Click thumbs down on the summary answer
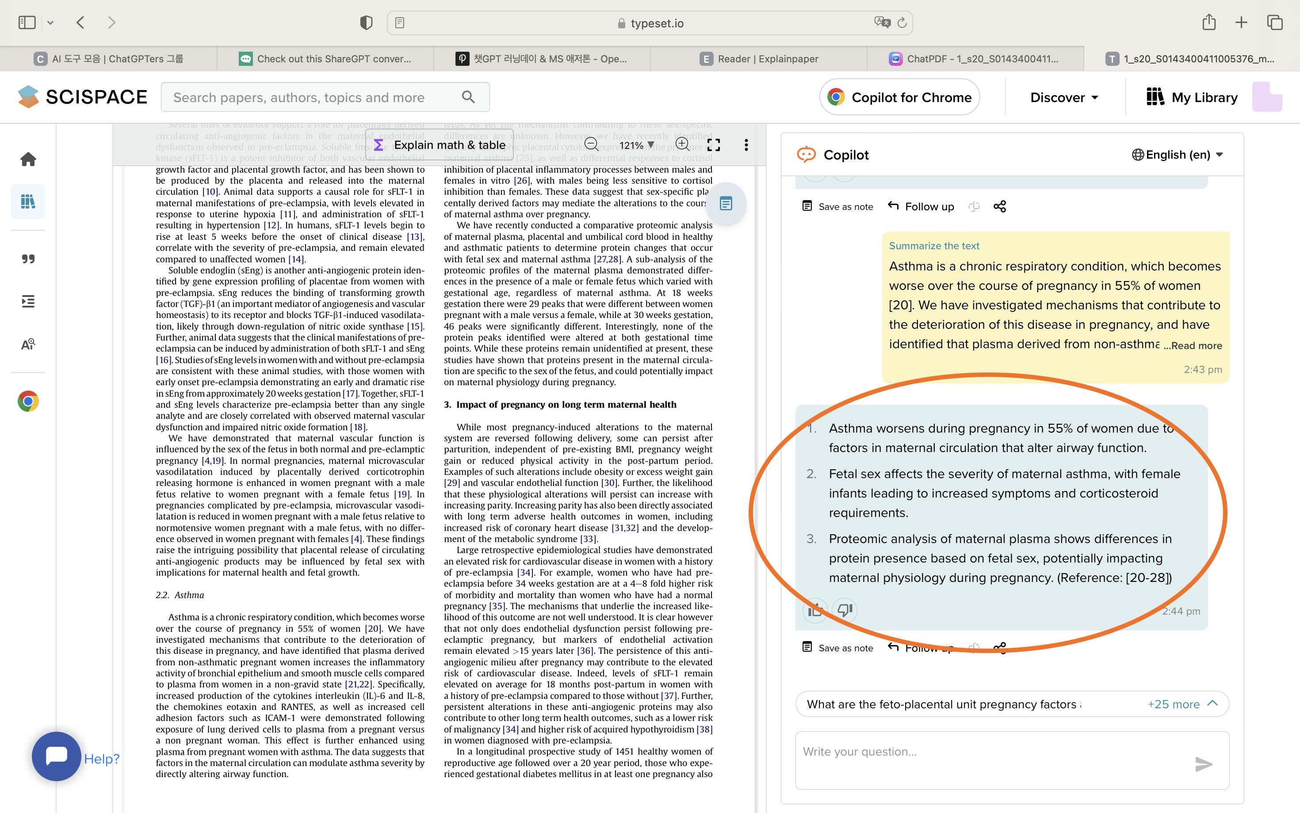Viewport: 1300px width, 813px height. click(x=845, y=610)
